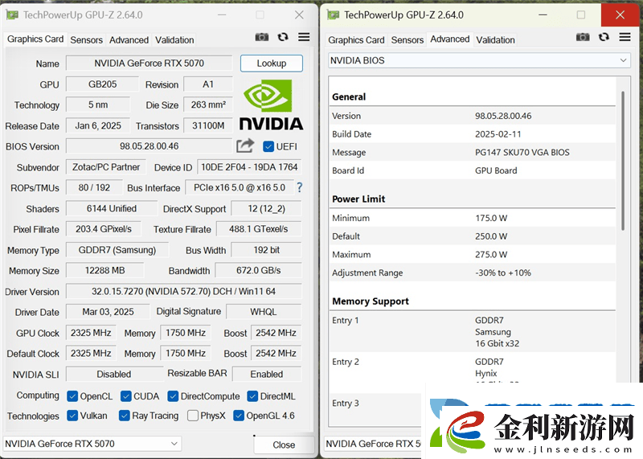Click the Minimum power limit 175.0 W row

click(x=472, y=218)
